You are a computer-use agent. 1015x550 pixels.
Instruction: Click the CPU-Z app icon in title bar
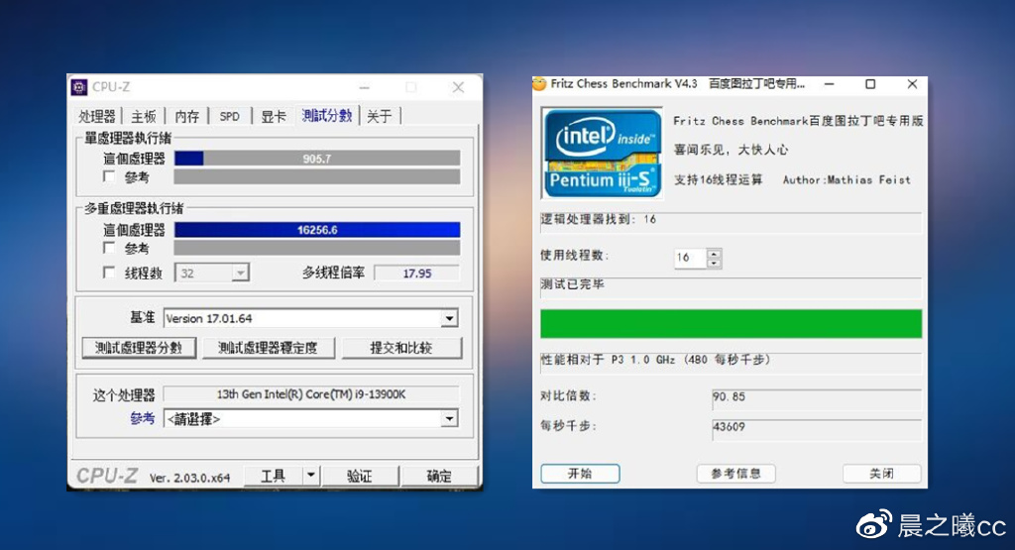point(79,87)
